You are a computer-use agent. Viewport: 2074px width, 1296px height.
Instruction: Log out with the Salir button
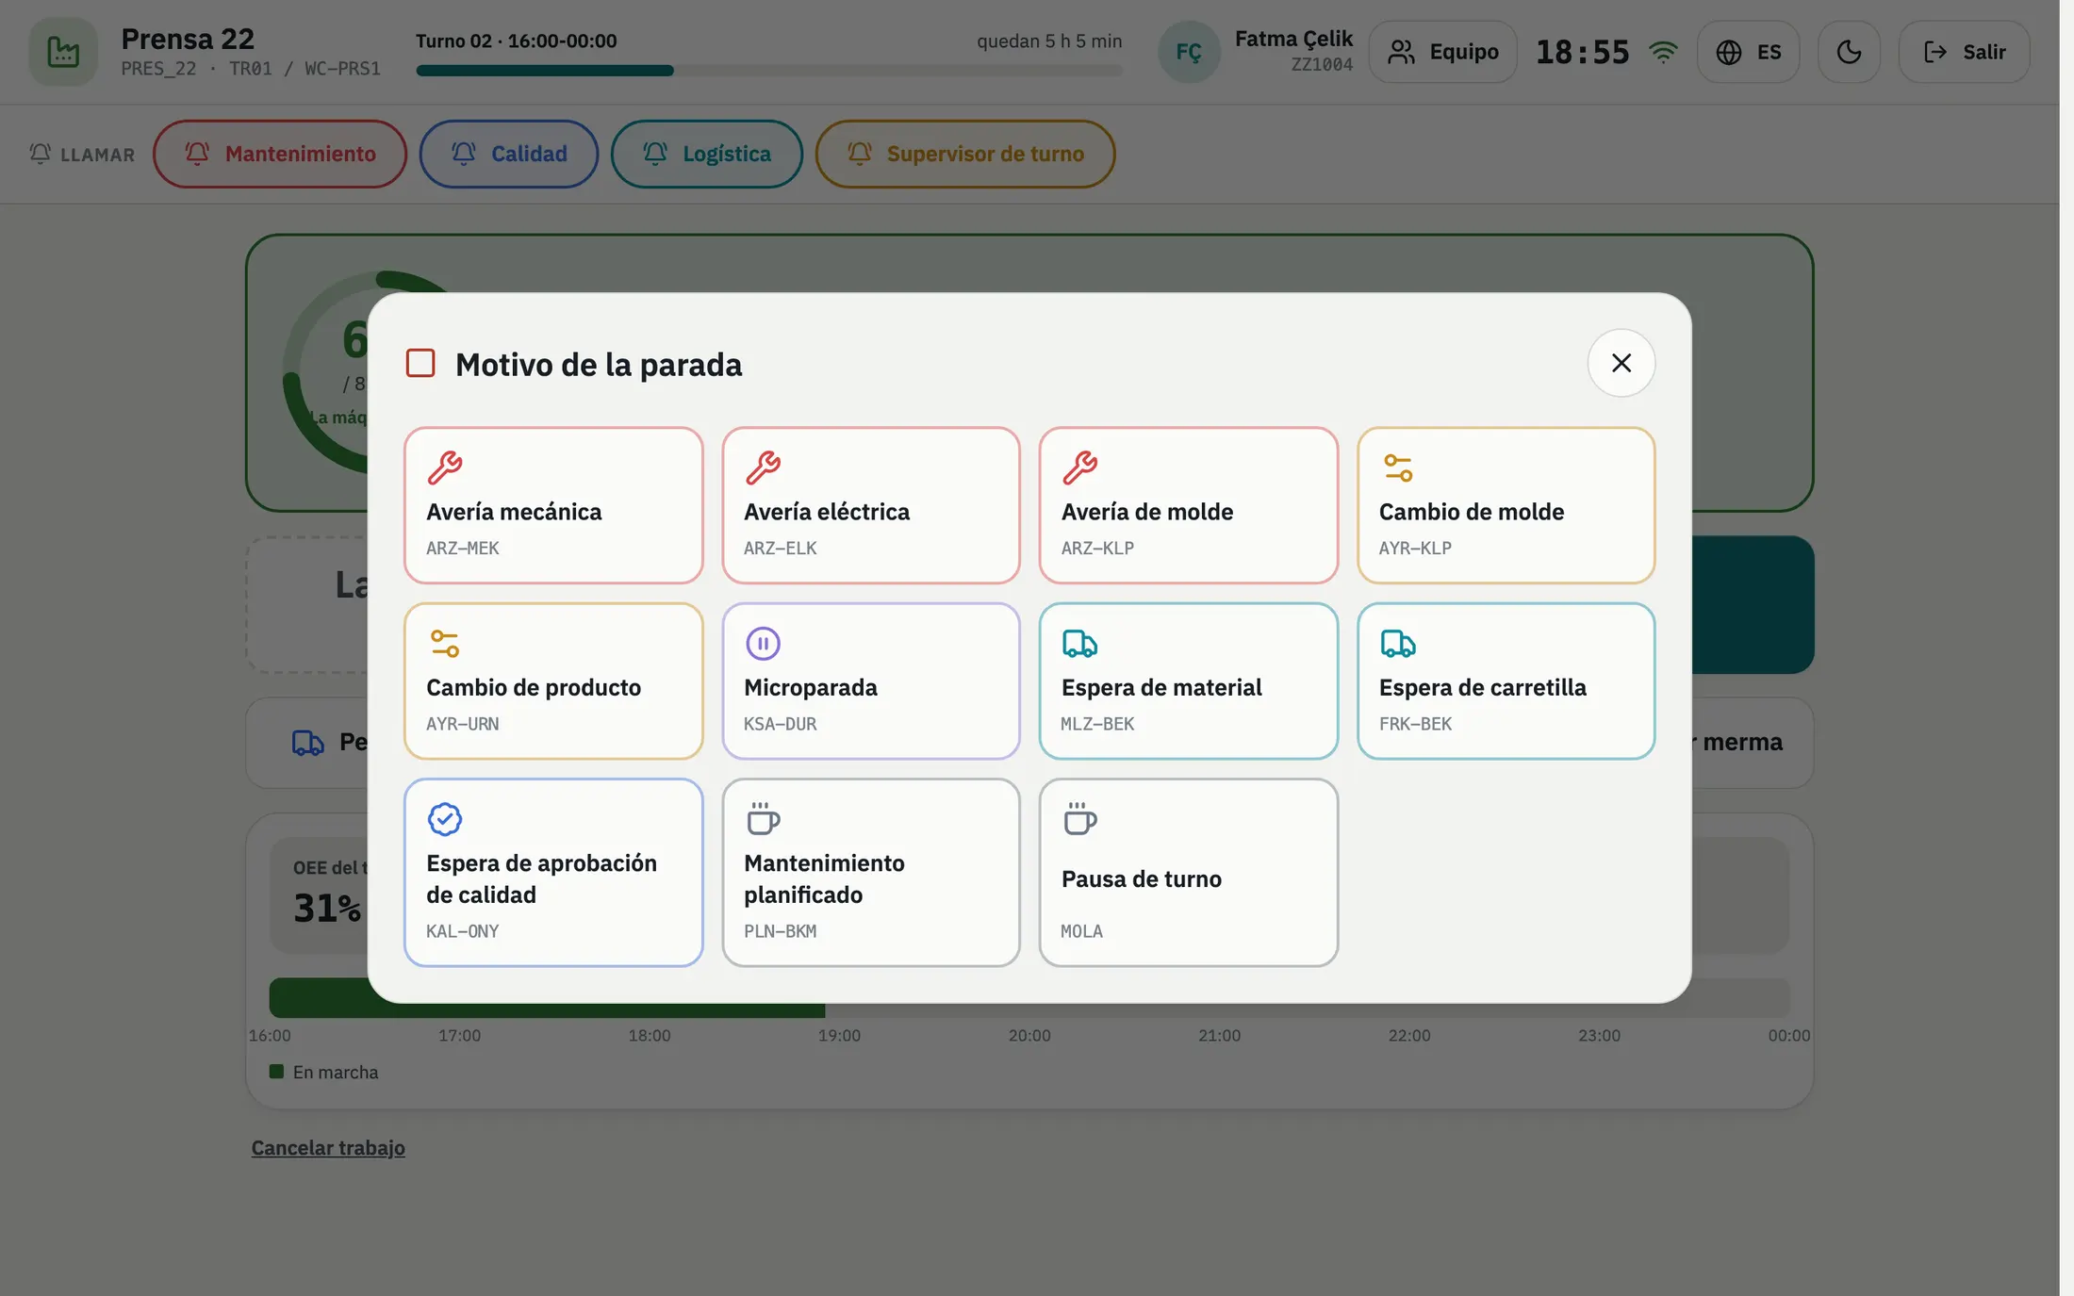(1964, 52)
